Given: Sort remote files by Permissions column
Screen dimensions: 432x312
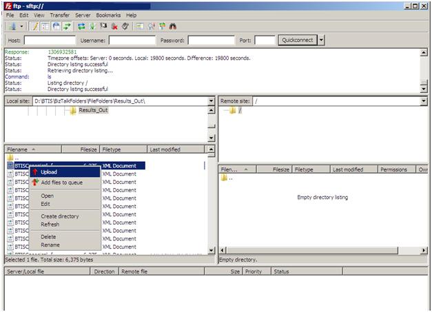Looking at the screenshot, I should (x=396, y=169).
